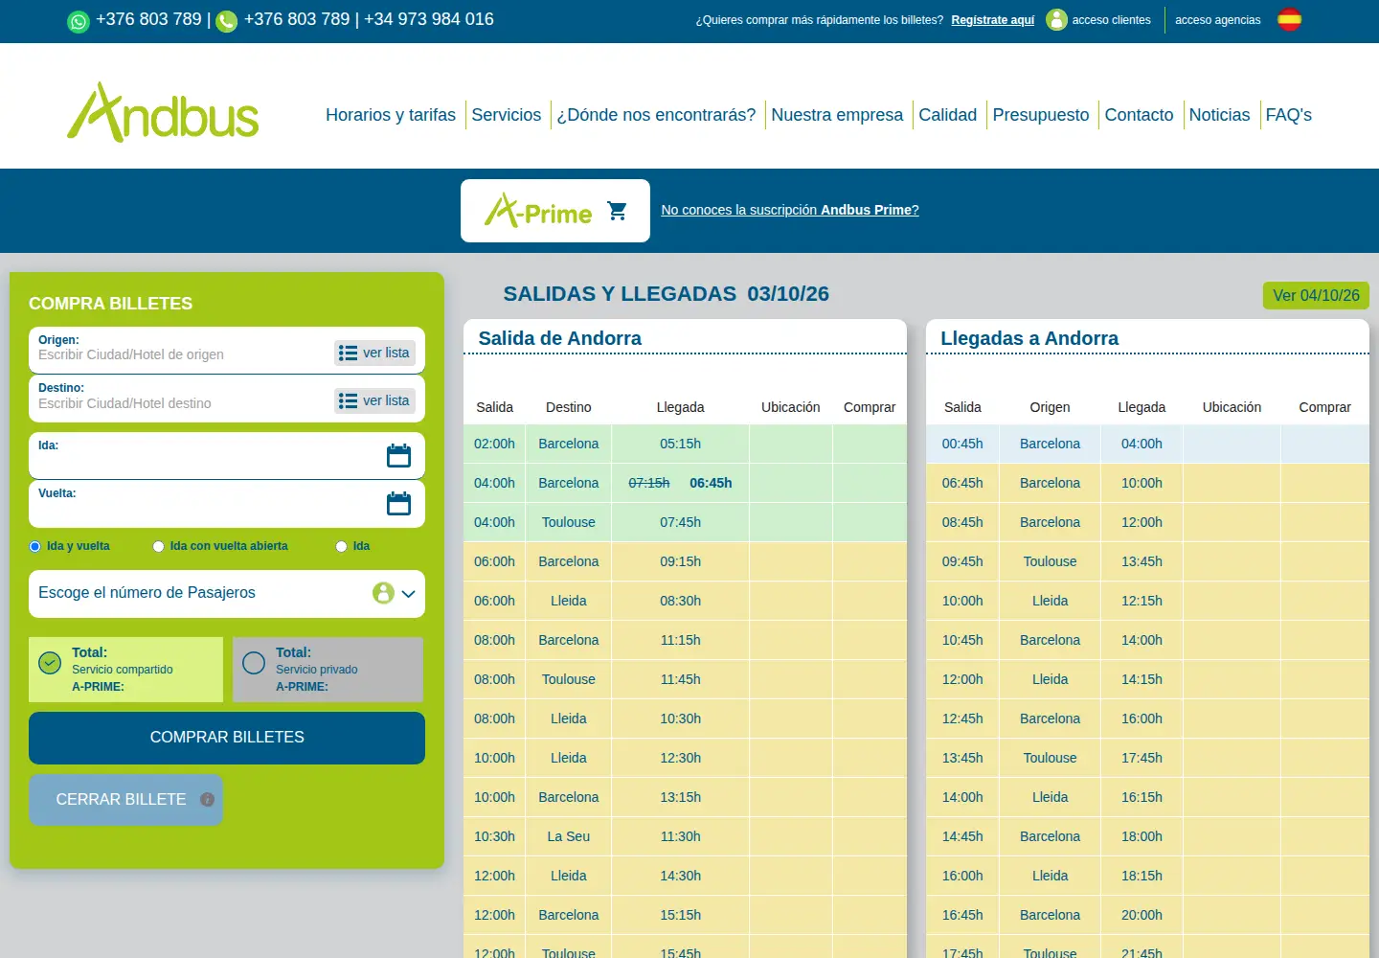
Task: Open the Nuestra empresa menu item
Action: pos(837,115)
